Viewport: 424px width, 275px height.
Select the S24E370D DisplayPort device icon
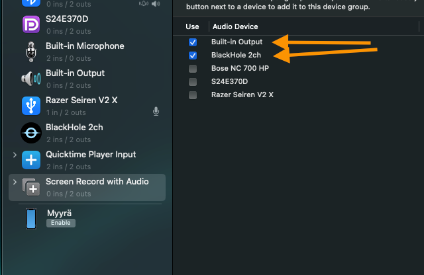pos(31,24)
